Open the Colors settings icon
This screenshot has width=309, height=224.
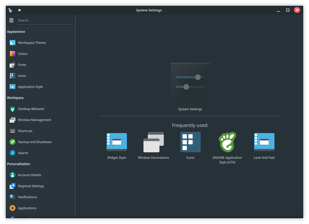click(x=12, y=54)
